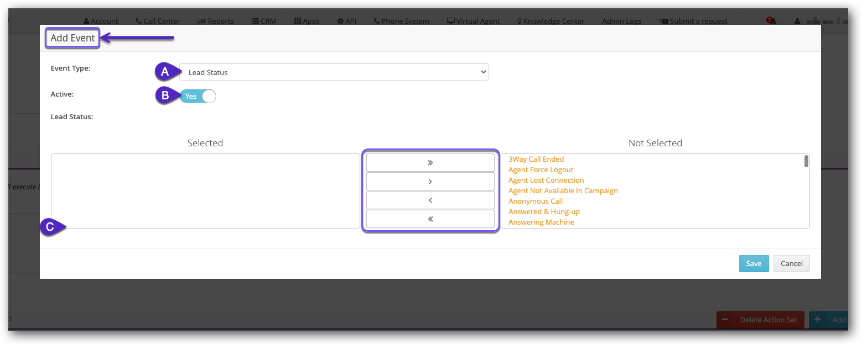Open the Virtual Agent menu
This screenshot has height=345, width=862.
point(473,21)
